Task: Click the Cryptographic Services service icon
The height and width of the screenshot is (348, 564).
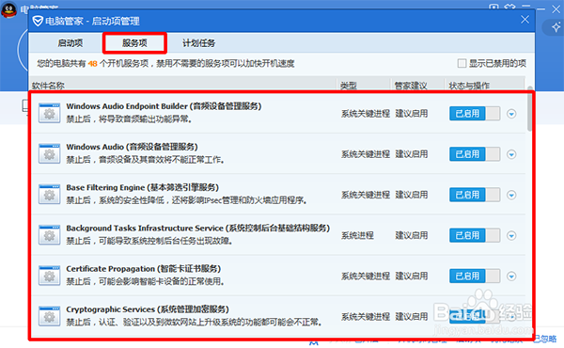Action: [x=49, y=316]
